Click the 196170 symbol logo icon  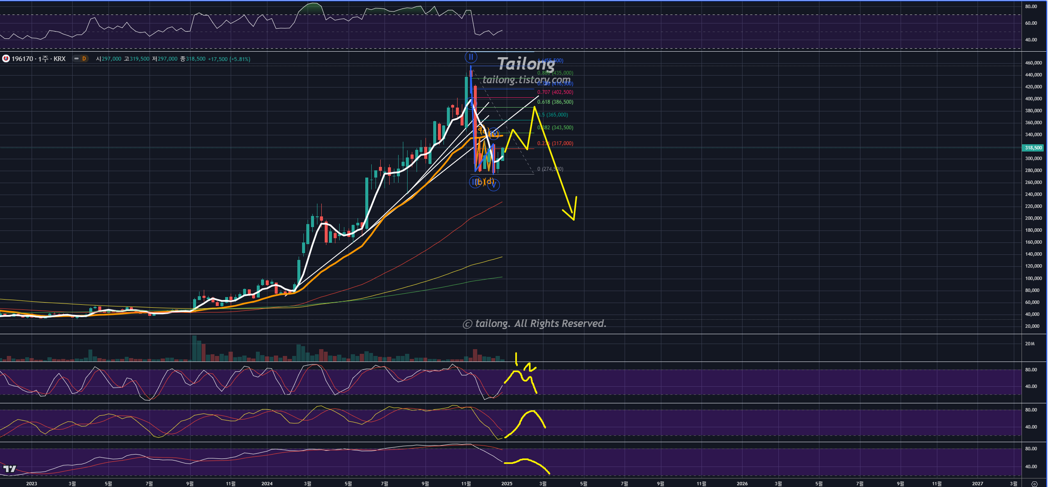6,59
